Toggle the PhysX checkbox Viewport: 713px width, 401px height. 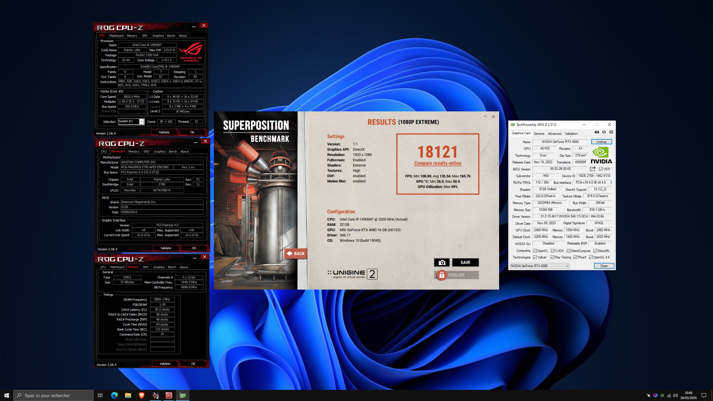[x=575, y=257]
